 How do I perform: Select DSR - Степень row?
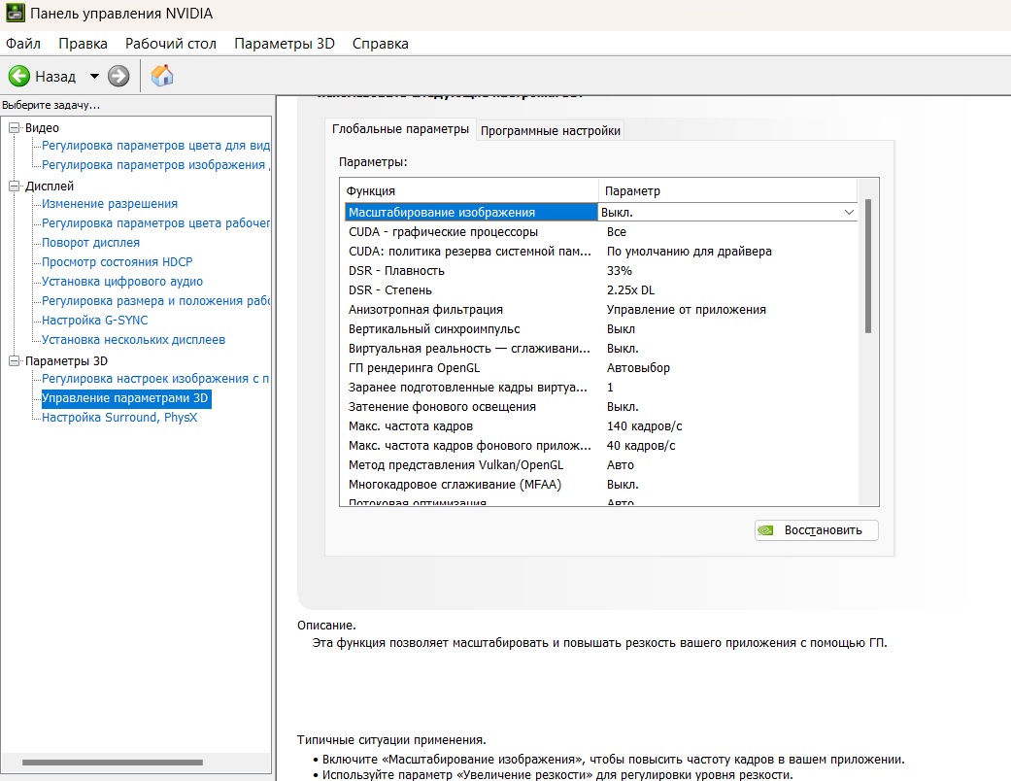click(601, 290)
